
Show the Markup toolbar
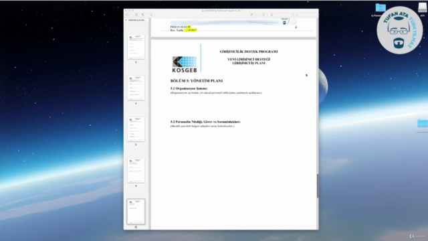click(272, 15)
